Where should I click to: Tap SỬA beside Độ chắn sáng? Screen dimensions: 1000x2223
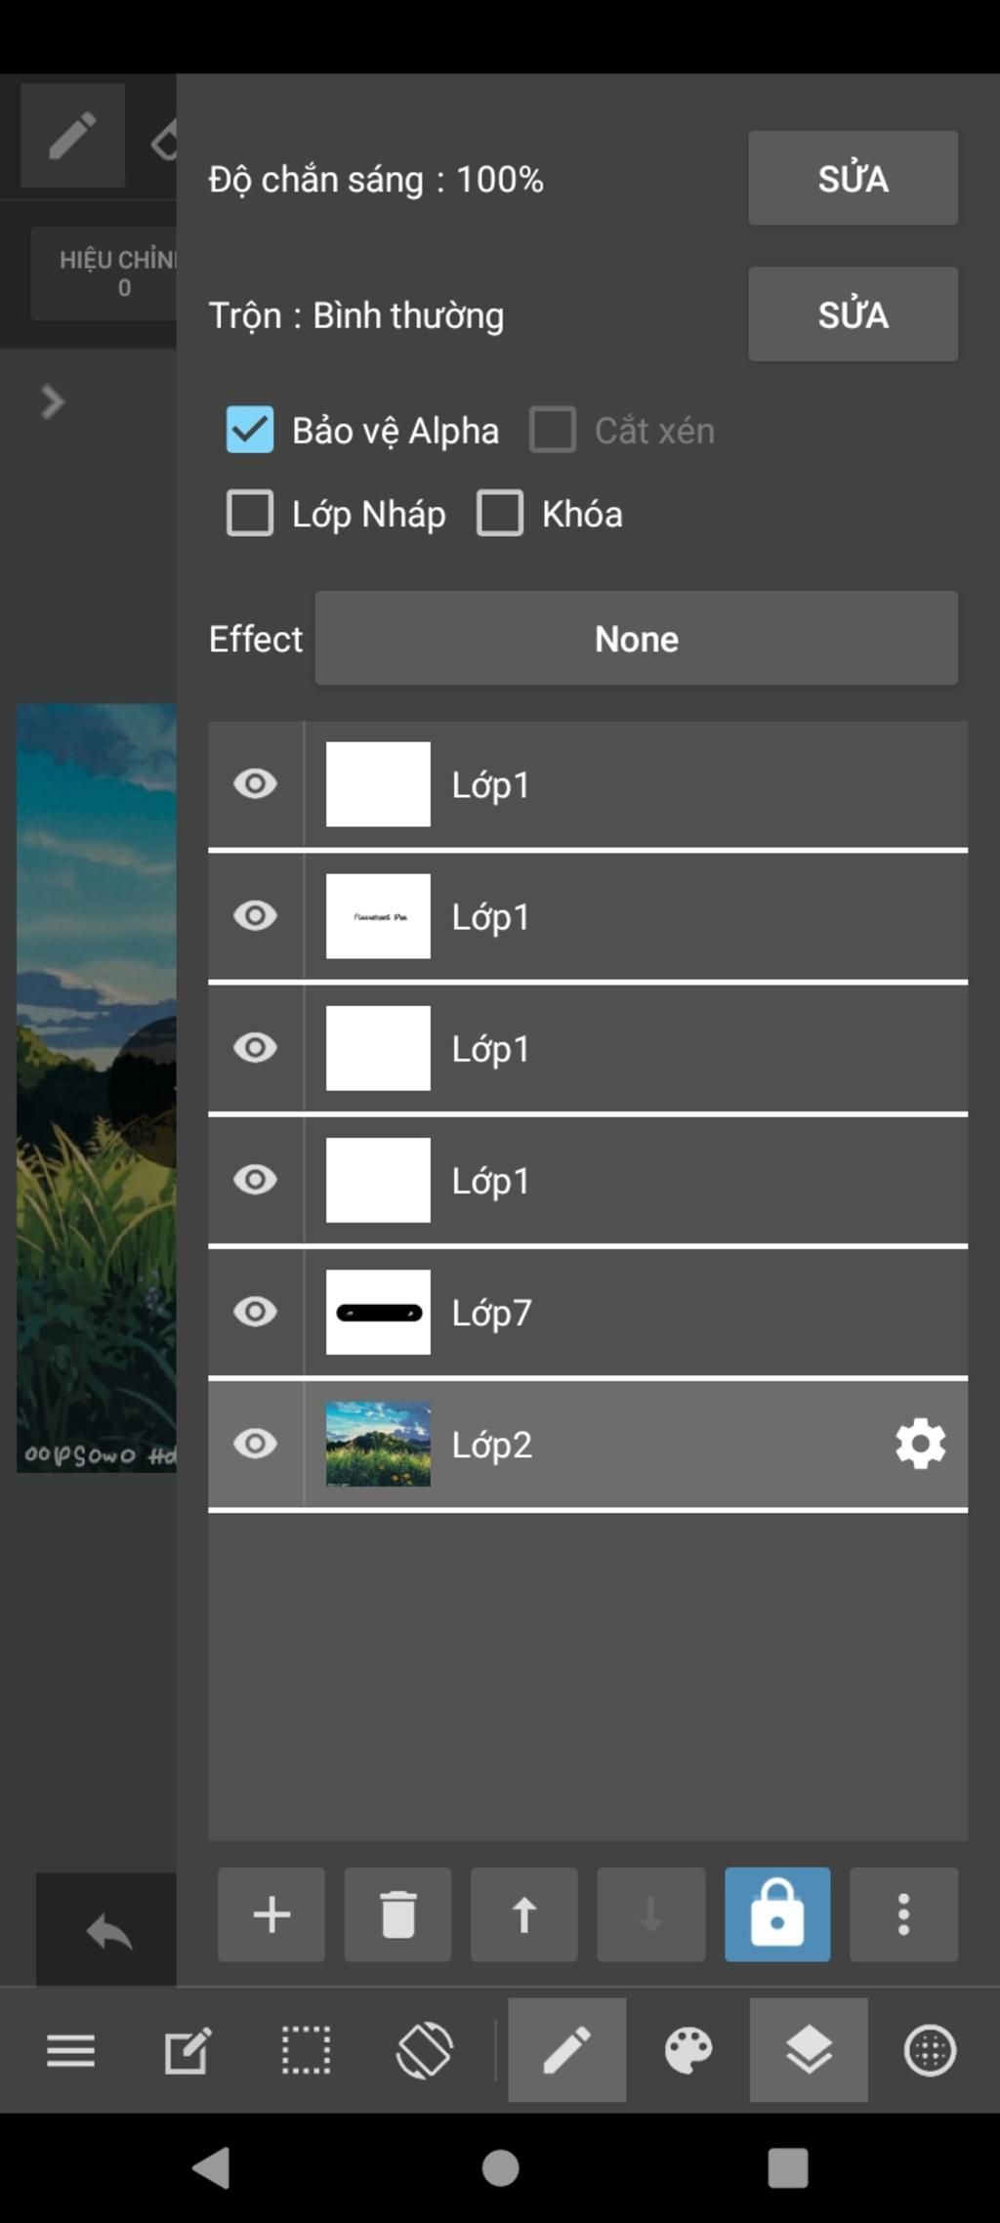853,178
